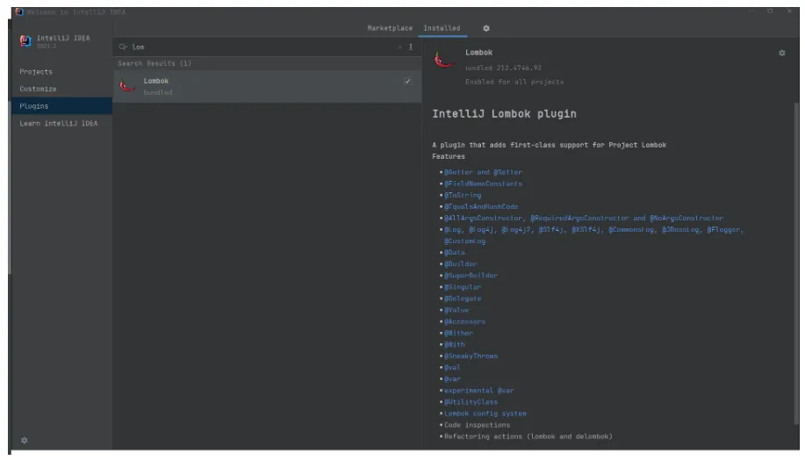Click 'Refactoring actions (lombok and delombok)' text
The height and width of the screenshot is (460, 805).
(x=528, y=436)
